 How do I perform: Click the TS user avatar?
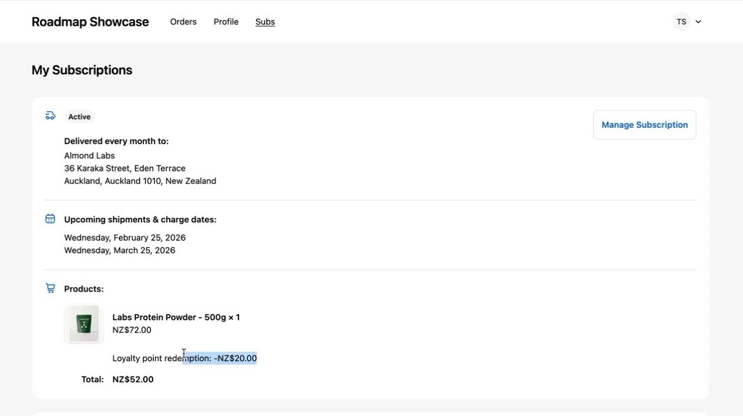point(681,22)
